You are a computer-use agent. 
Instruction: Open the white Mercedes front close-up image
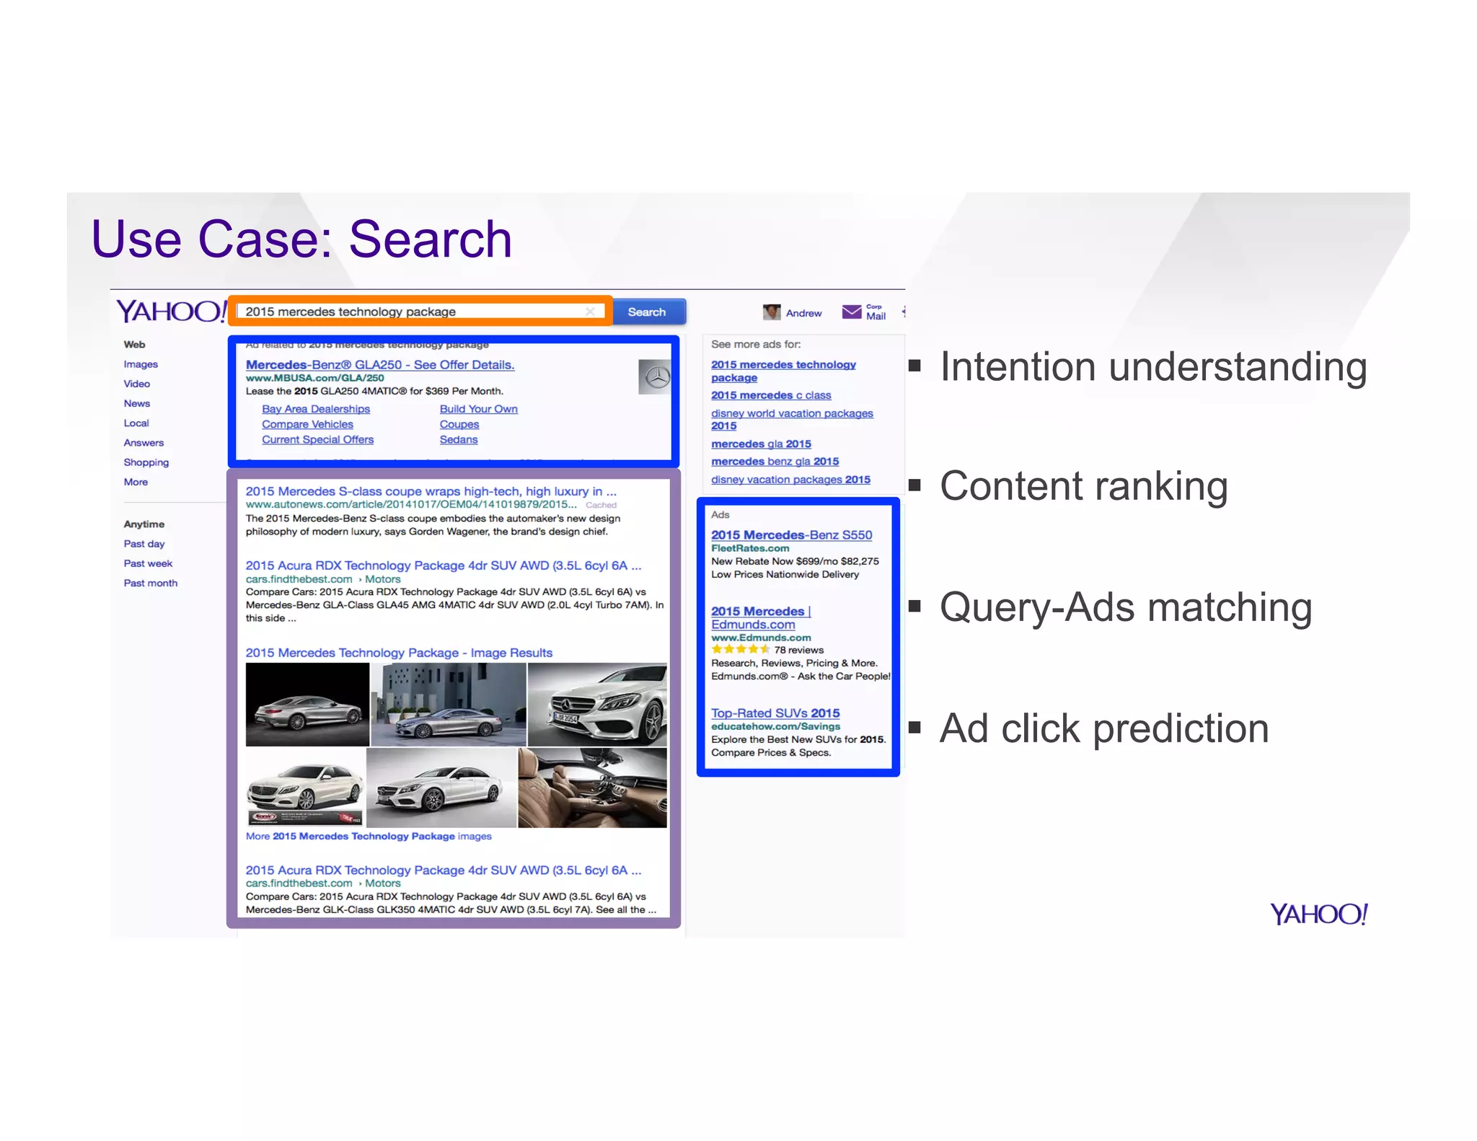coord(598,705)
